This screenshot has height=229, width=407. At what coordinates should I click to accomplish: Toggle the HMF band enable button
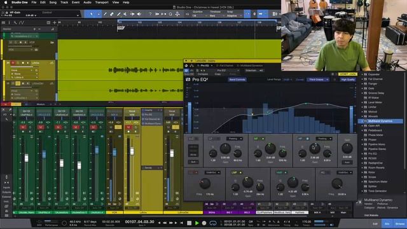click(282, 172)
